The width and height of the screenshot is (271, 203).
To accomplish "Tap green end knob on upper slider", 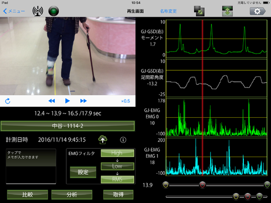I will (x=267, y=185).
